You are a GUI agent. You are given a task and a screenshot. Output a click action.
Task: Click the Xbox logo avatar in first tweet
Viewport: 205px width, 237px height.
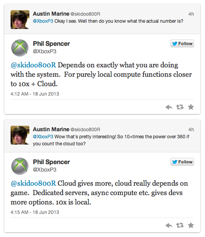click(x=20, y=48)
